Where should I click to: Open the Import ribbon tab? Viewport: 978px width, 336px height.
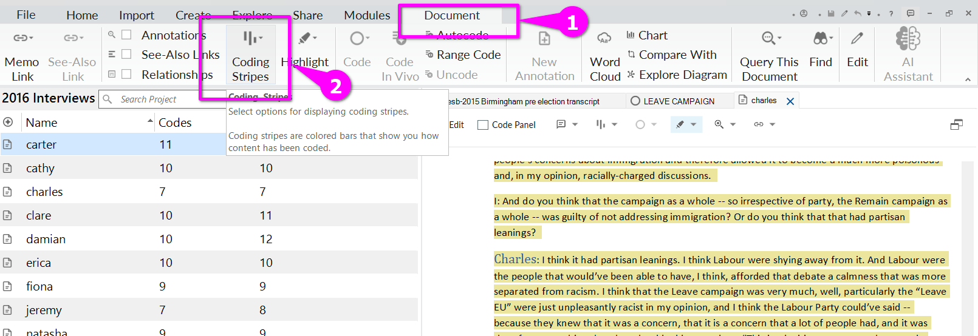click(136, 15)
